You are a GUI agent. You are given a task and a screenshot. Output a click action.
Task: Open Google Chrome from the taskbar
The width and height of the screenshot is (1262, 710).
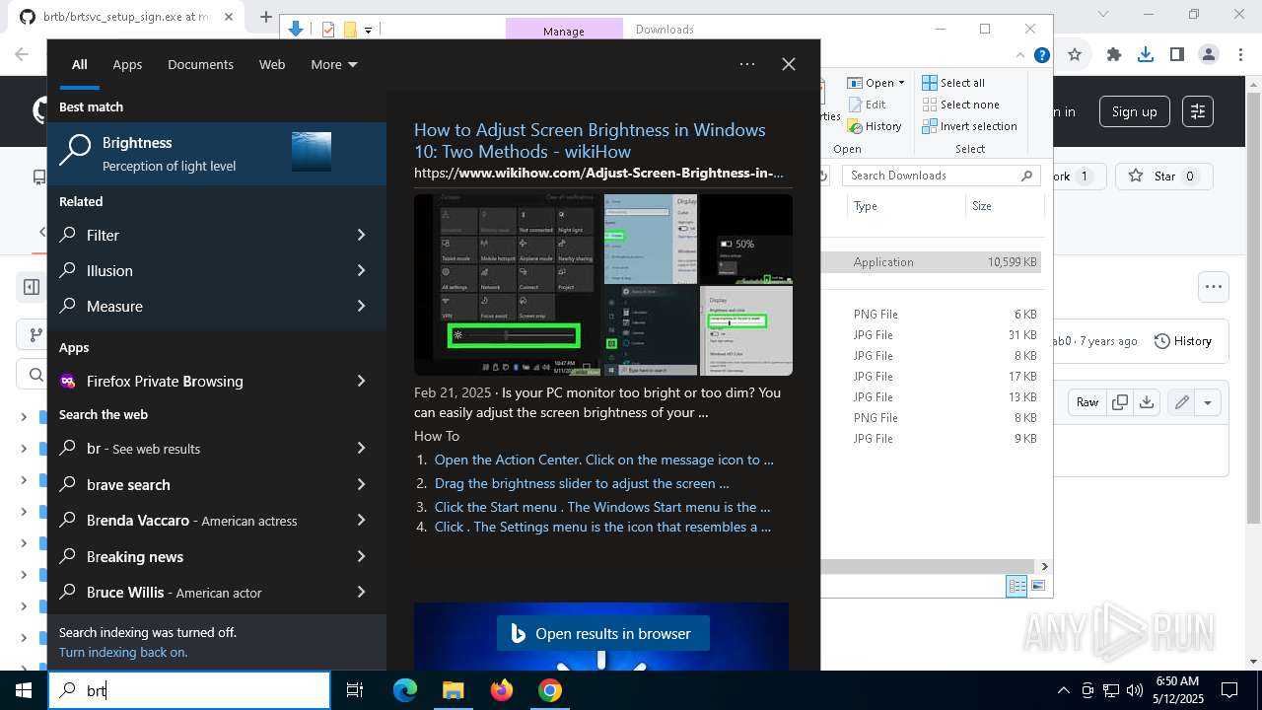pyautogui.click(x=550, y=690)
